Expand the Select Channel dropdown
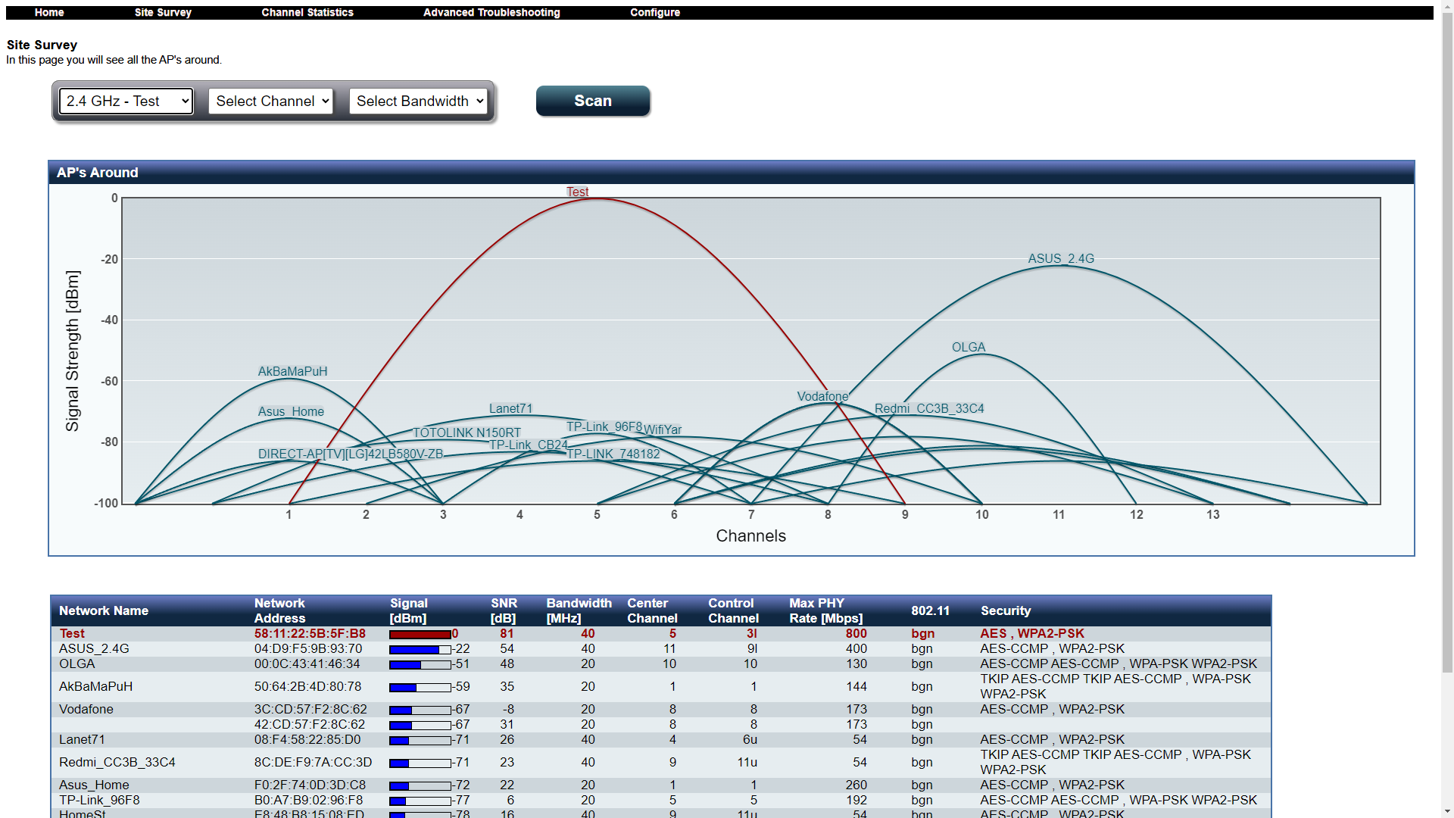The image size is (1454, 818). click(271, 101)
